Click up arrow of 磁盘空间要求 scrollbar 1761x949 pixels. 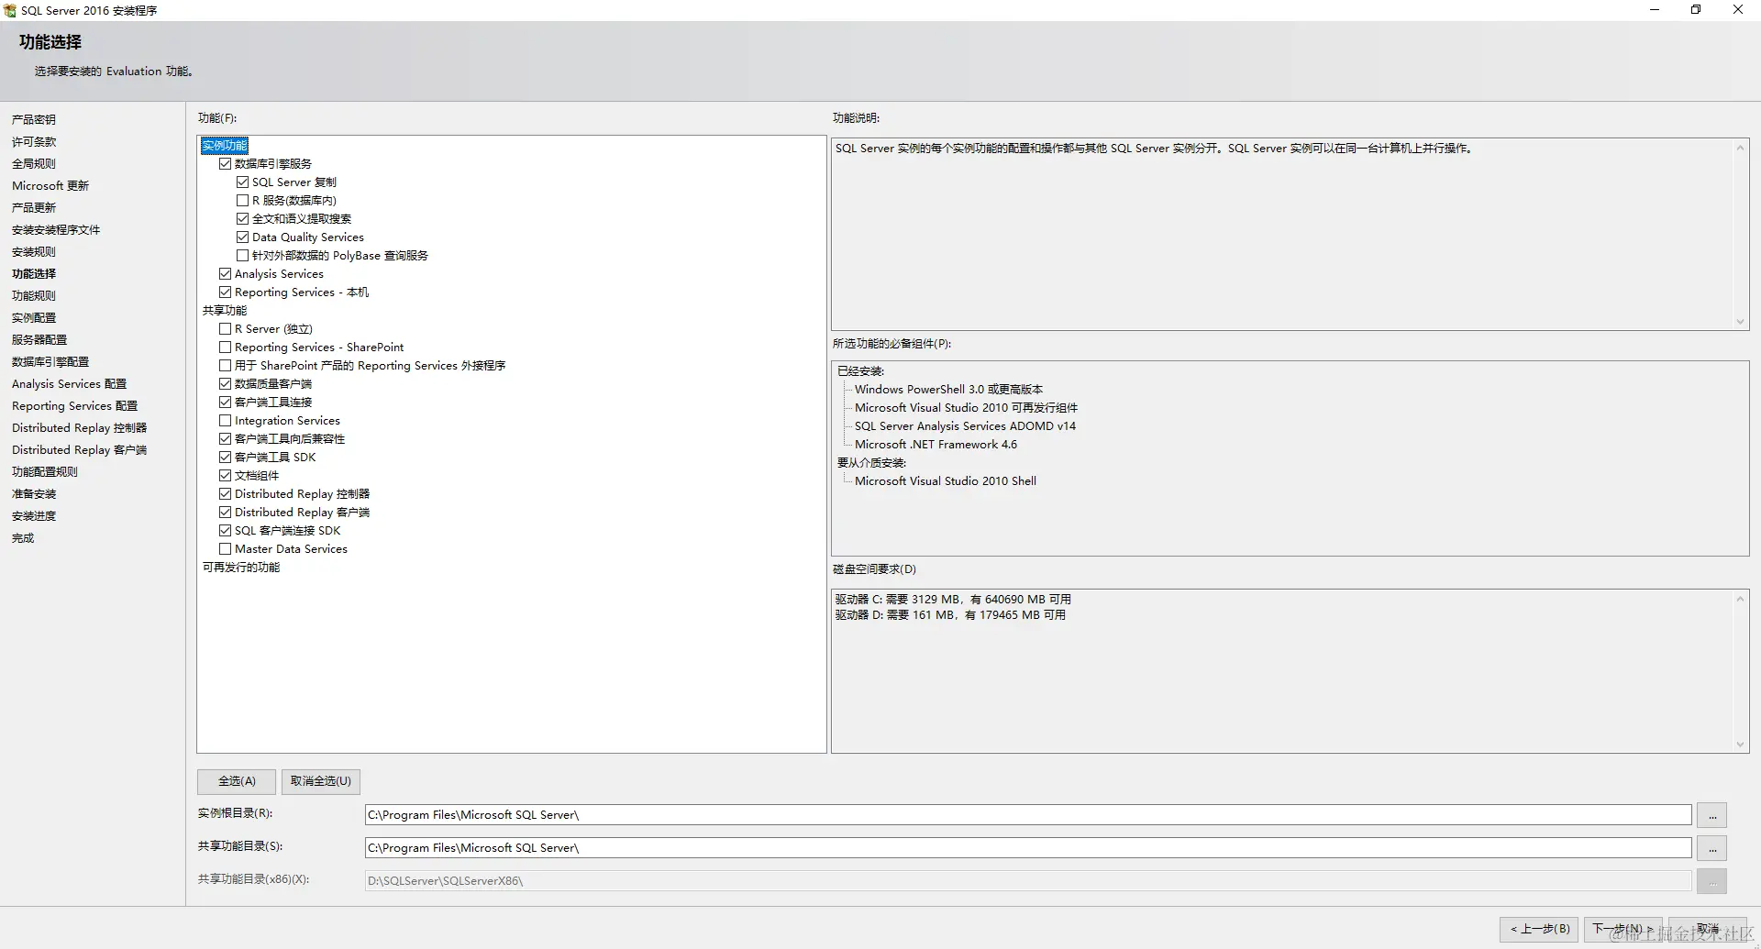tap(1740, 600)
